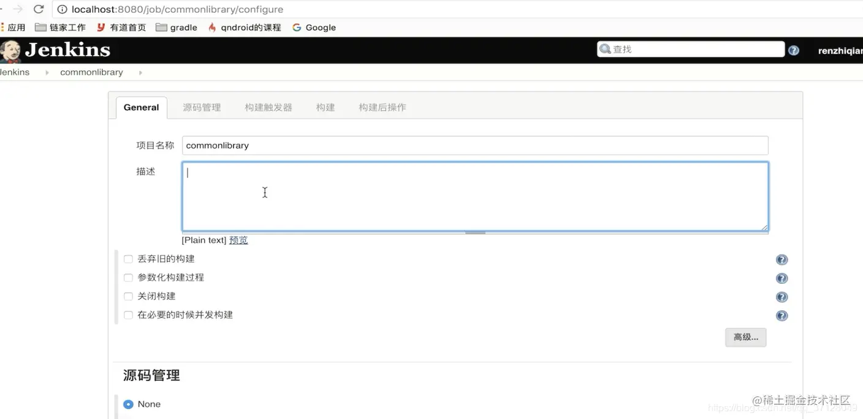Open Google bookmark
Screen dimensions: 863x419
[x=314, y=28]
